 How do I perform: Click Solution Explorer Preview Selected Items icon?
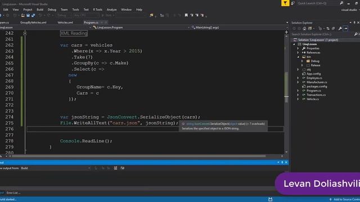click(346, 29)
